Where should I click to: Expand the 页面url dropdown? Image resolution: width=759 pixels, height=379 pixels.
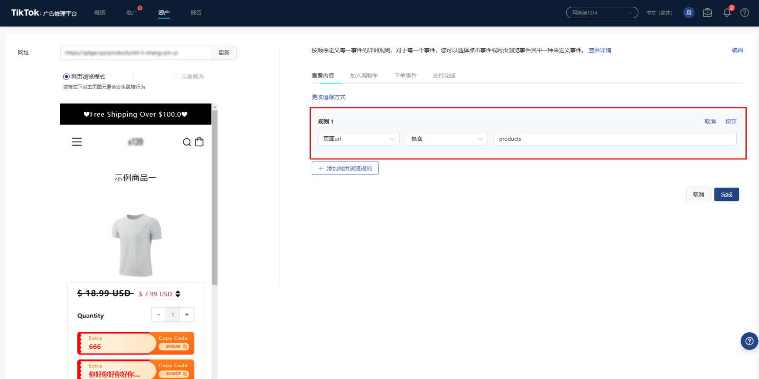358,139
